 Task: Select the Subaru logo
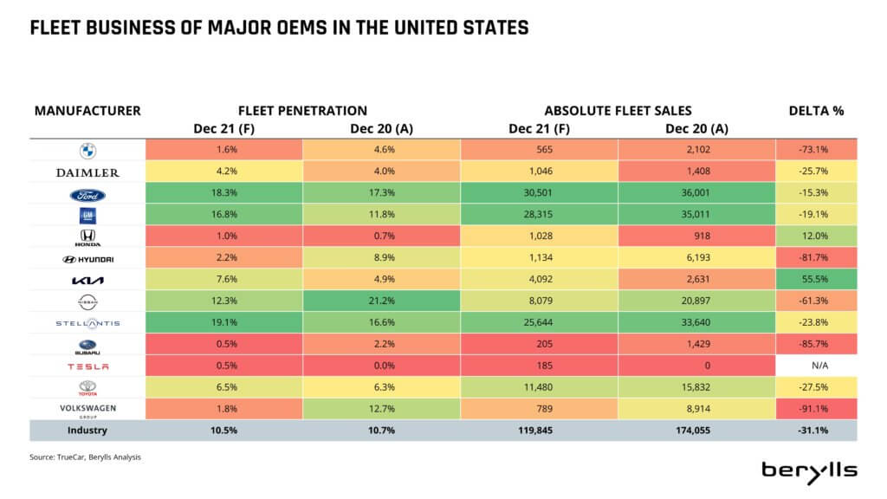coord(87,347)
